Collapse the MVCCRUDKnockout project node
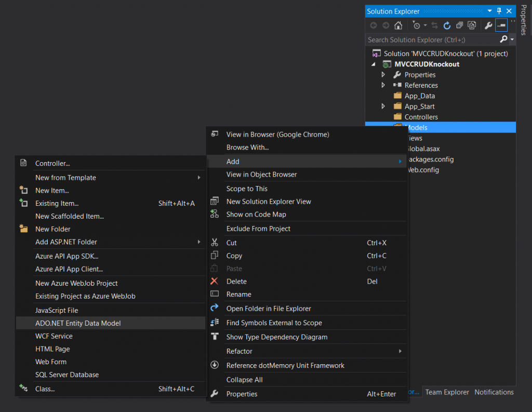The image size is (532, 412). click(x=374, y=64)
